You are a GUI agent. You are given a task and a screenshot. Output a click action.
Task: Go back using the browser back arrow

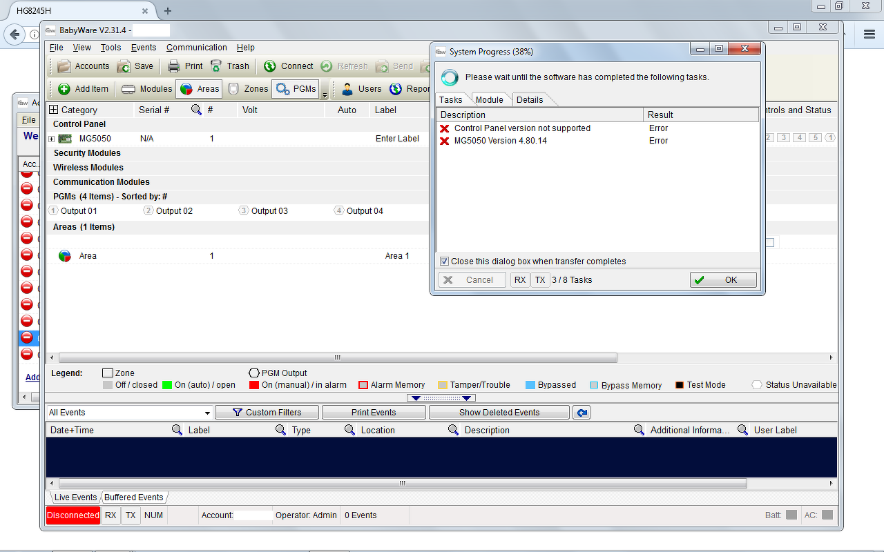pos(15,34)
